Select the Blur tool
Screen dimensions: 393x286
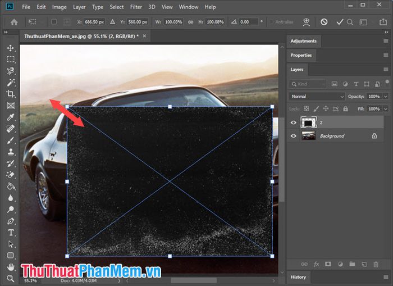11,198
